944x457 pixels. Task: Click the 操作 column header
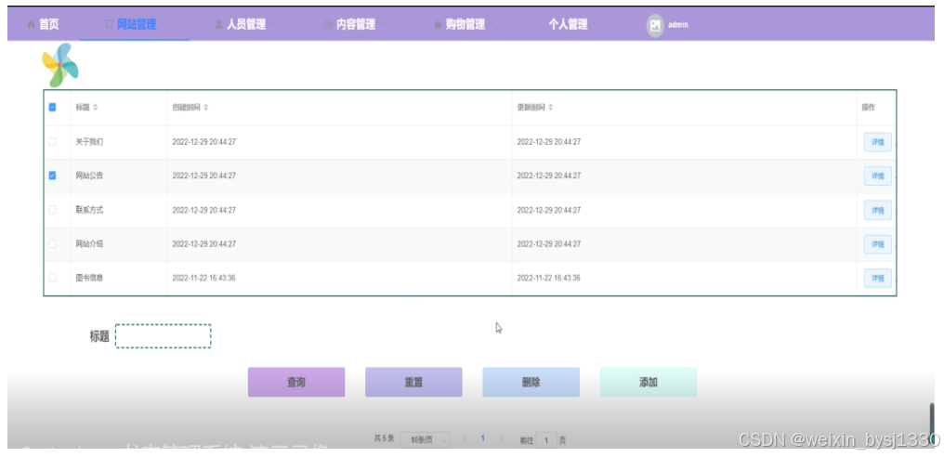point(868,107)
